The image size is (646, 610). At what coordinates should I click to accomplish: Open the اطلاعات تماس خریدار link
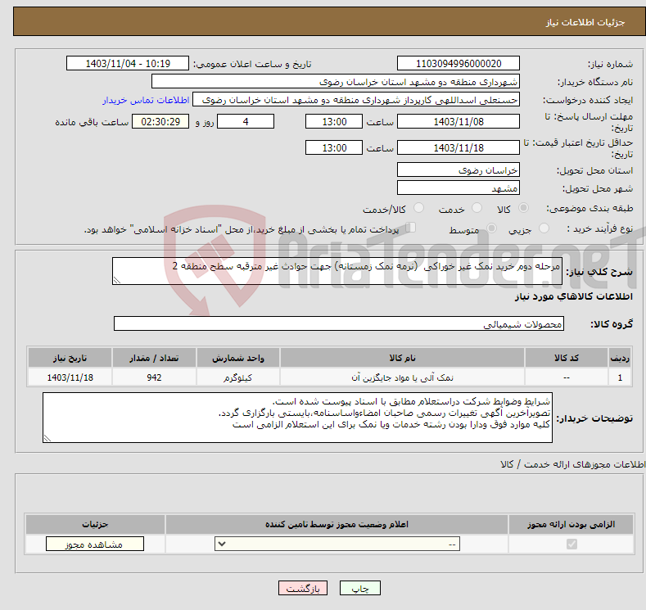[x=146, y=100]
